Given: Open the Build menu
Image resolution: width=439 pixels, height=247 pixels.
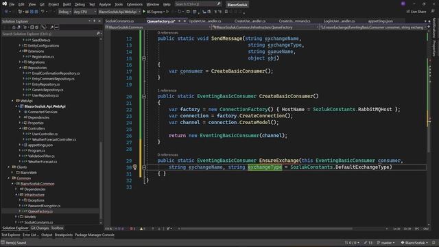Looking at the screenshot, I should tap(67, 4).
